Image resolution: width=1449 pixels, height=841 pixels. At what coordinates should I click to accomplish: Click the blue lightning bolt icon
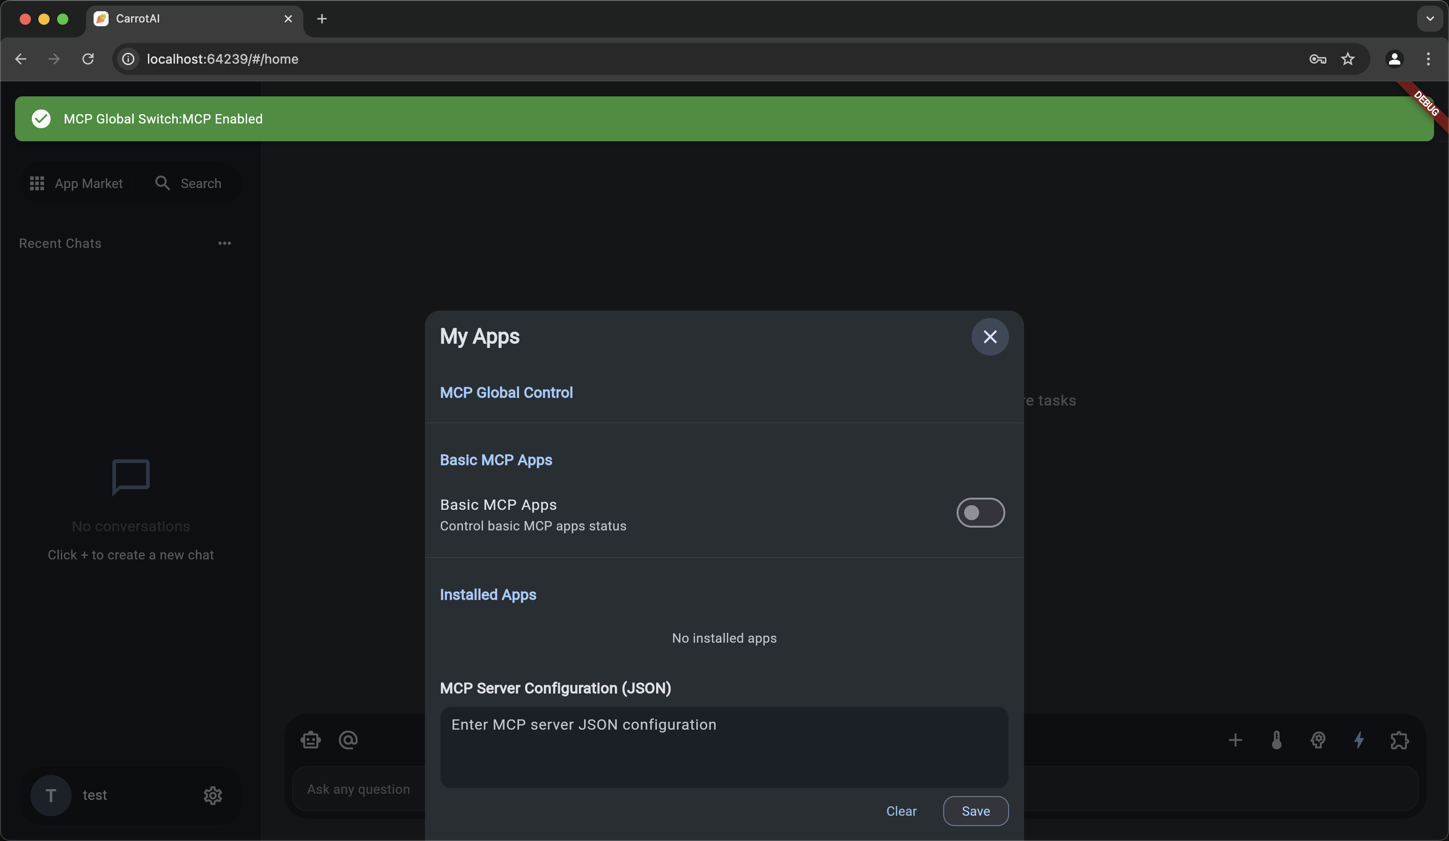[1359, 740]
